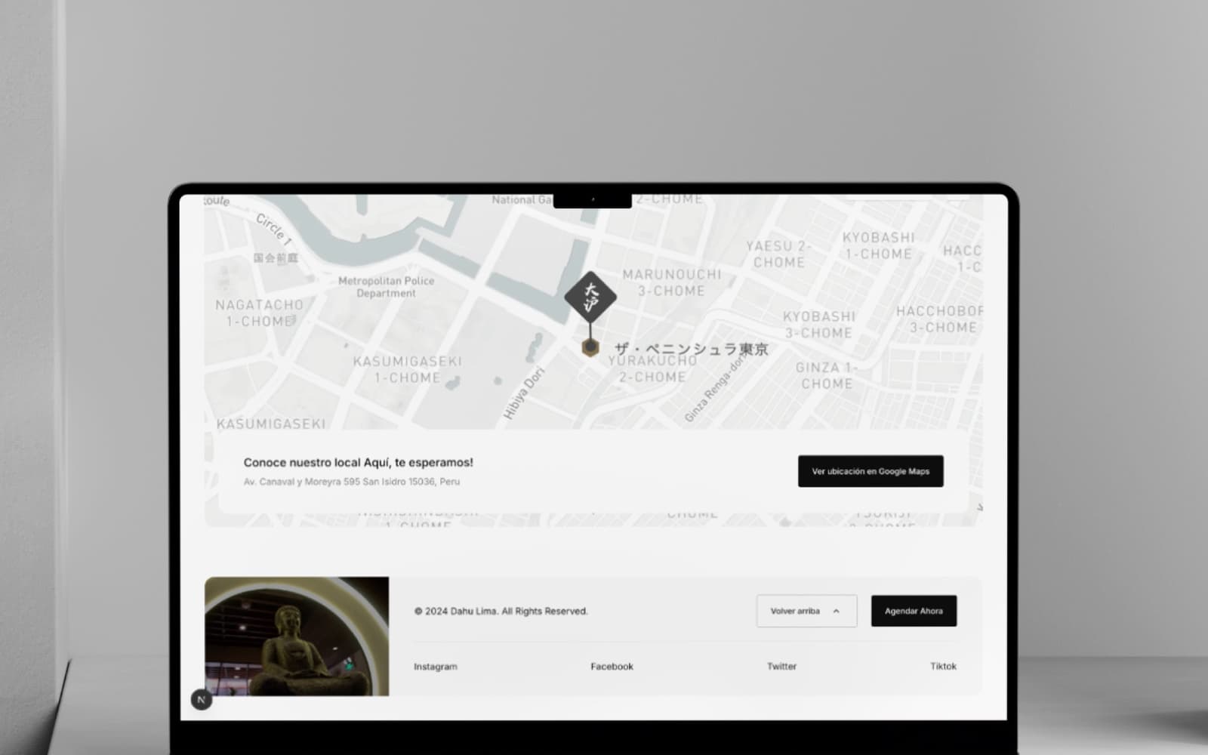
Task: Click the Buddha statue footer image
Action: [x=297, y=636]
